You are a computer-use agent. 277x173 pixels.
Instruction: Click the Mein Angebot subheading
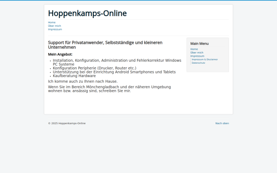pyautogui.click(x=60, y=54)
